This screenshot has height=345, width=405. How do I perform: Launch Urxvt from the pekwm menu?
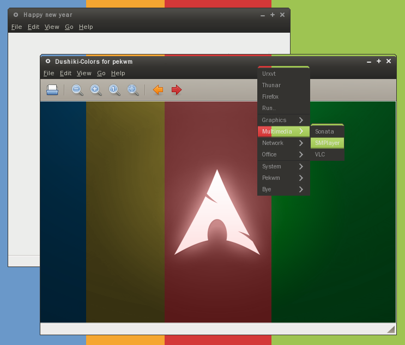tap(283, 74)
